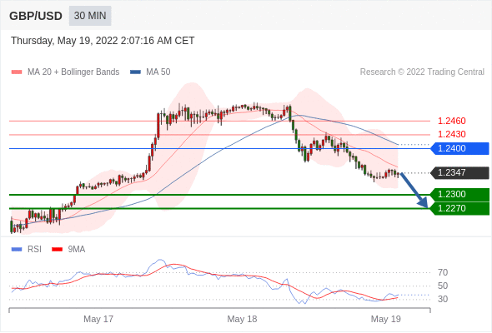Click the 1.2430 resistance price label
The image size is (492, 333).
coord(451,134)
